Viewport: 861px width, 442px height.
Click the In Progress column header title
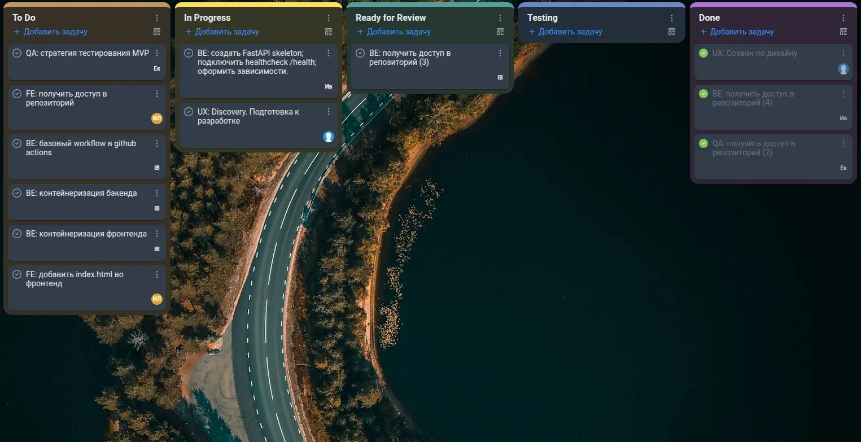click(207, 17)
